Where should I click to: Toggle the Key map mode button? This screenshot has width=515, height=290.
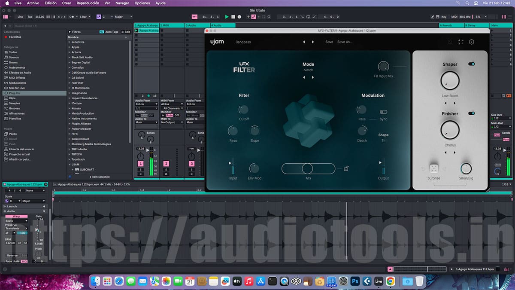click(x=444, y=17)
